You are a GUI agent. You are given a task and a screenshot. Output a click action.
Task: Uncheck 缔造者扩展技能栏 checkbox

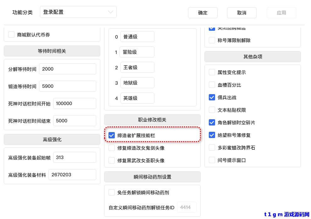[112, 136]
